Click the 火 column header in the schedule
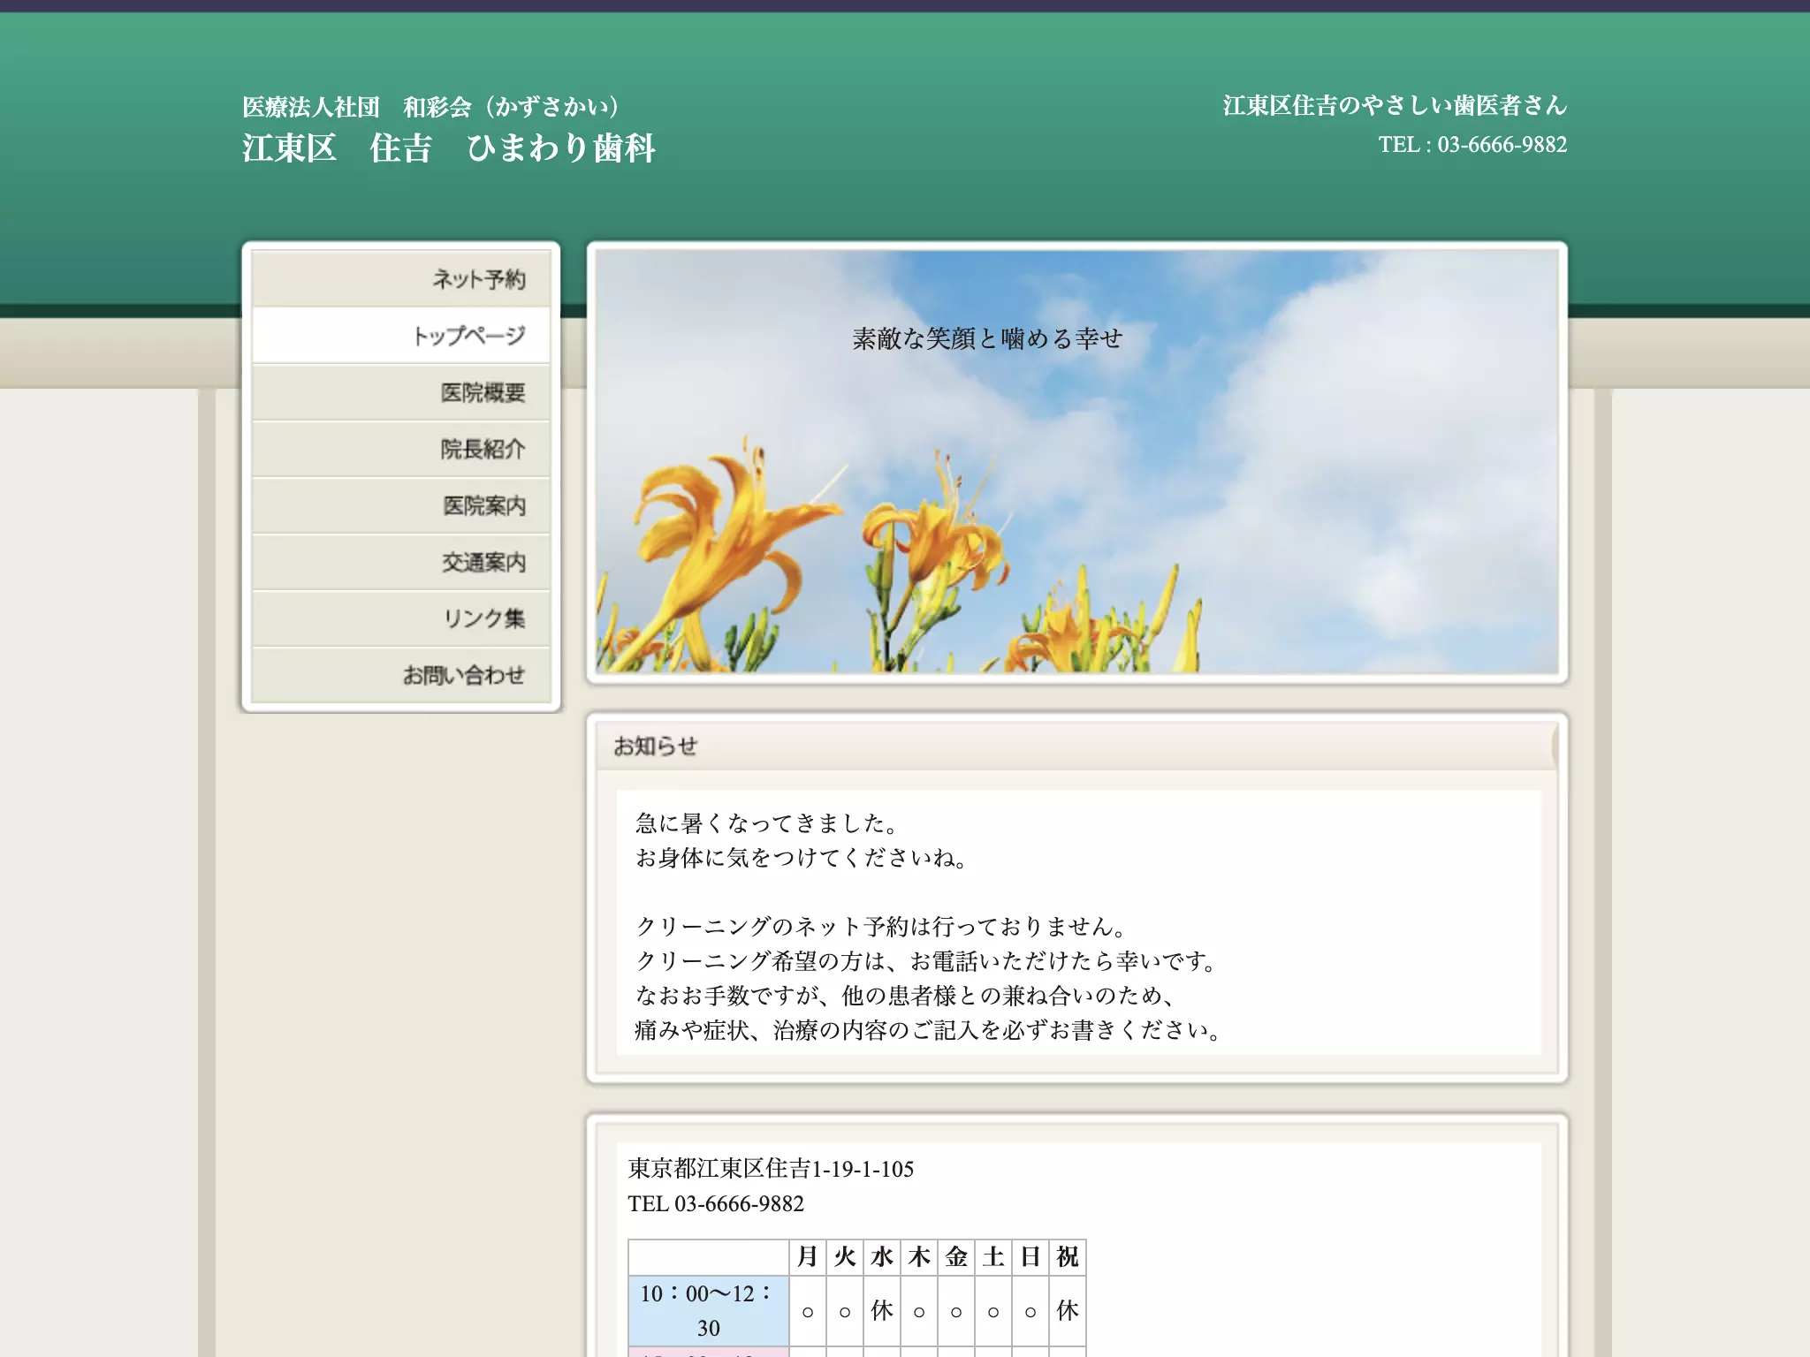The image size is (1810, 1357). (x=844, y=1257)
